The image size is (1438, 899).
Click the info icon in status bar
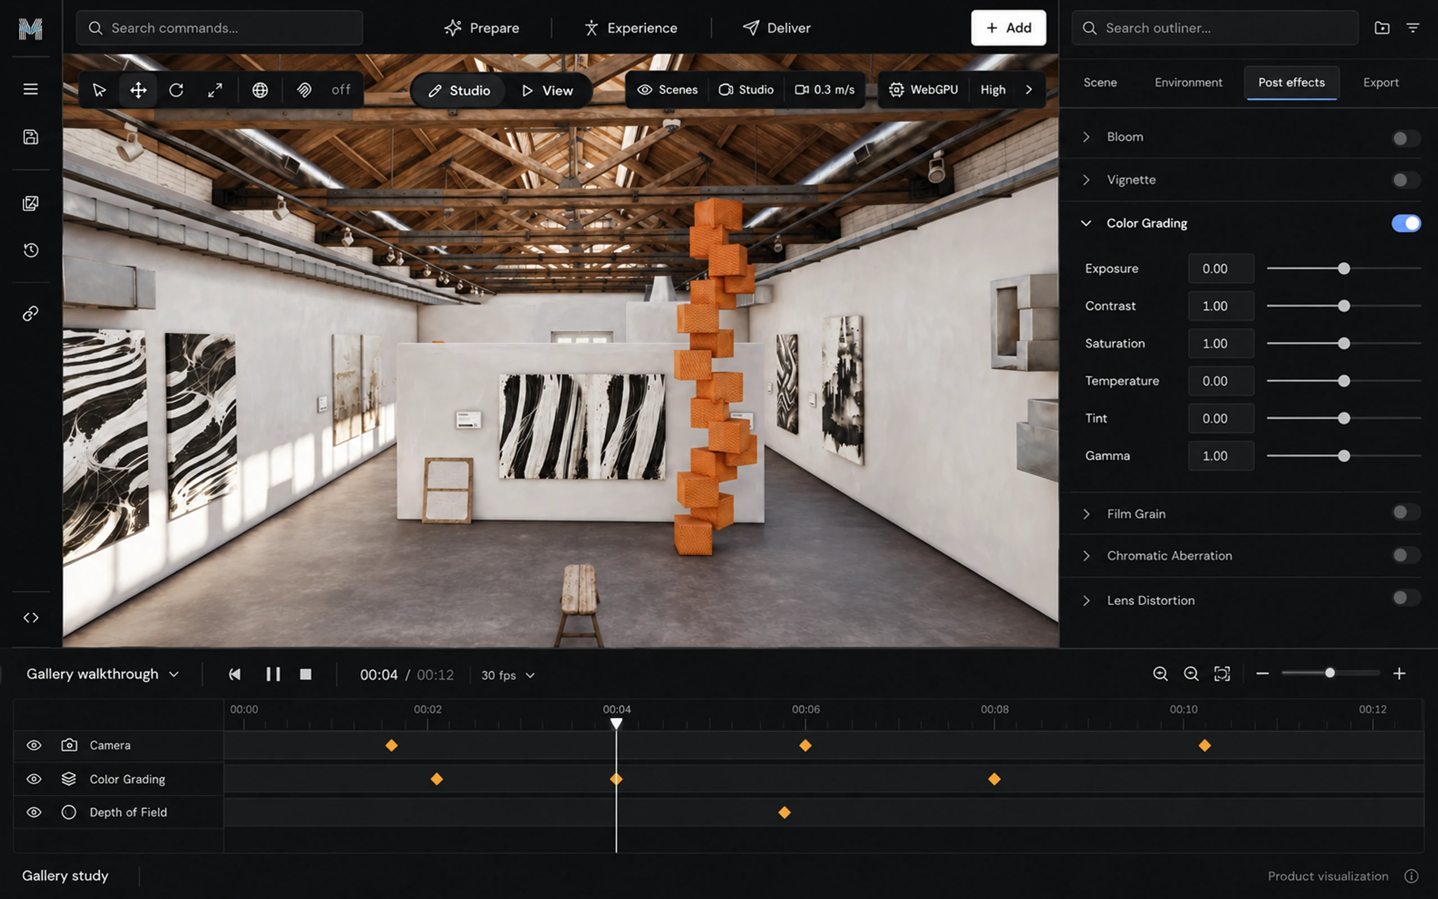[1411, 876]
